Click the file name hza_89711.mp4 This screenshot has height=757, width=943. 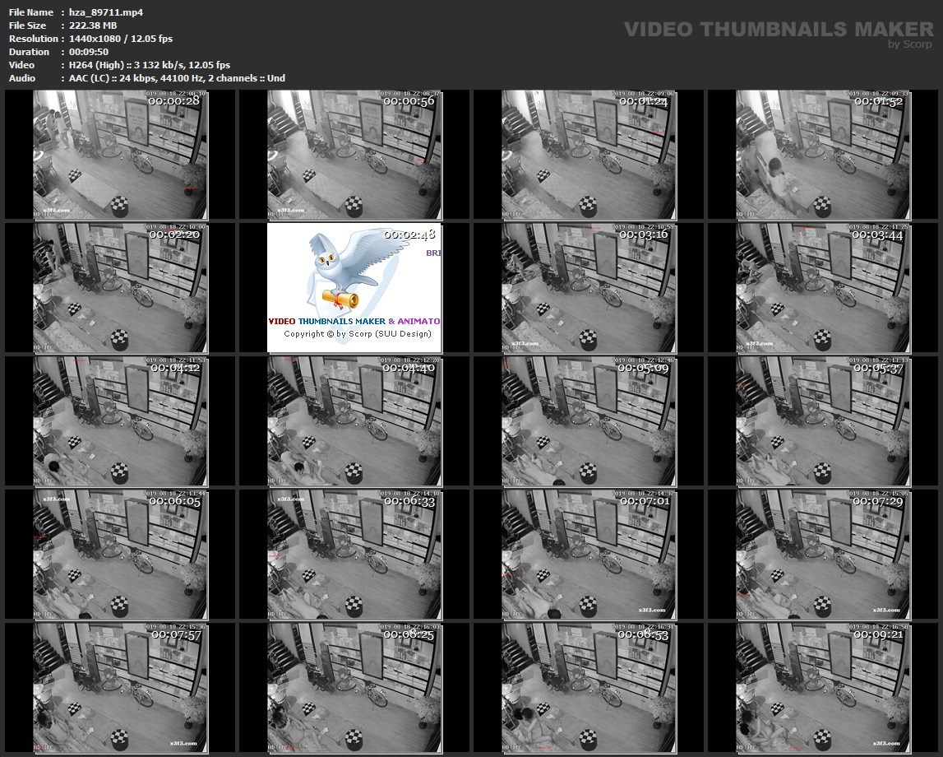pyautogui.click(x=106, y=12)
